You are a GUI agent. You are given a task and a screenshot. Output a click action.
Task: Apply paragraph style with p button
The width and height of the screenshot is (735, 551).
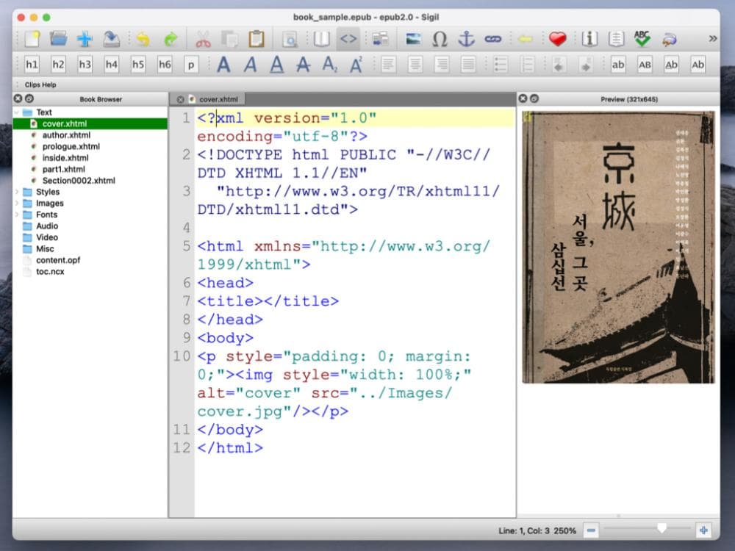(191, 65)
